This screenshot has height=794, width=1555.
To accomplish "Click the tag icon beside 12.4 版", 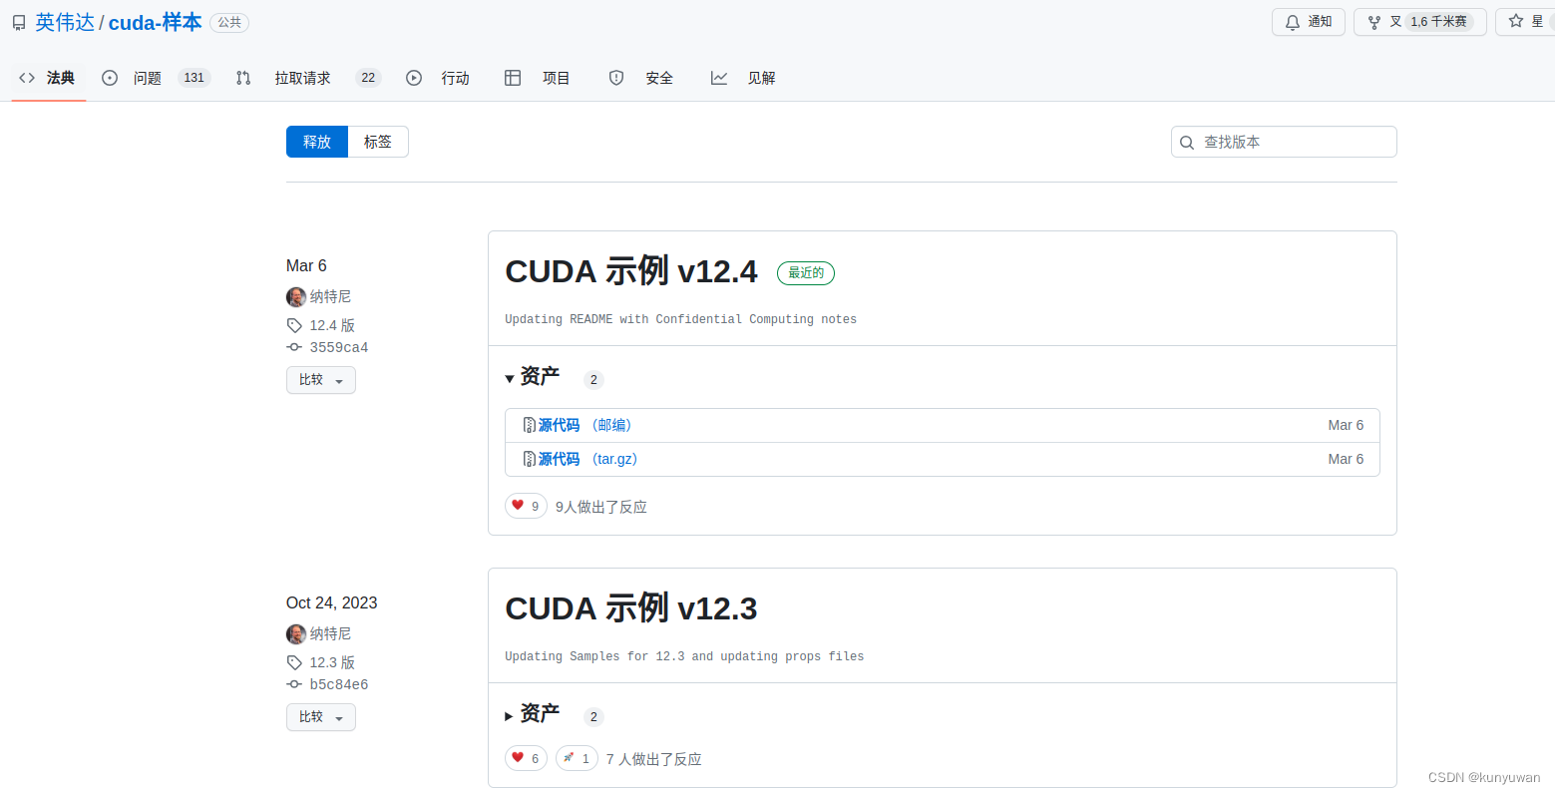I will point(294,325).
